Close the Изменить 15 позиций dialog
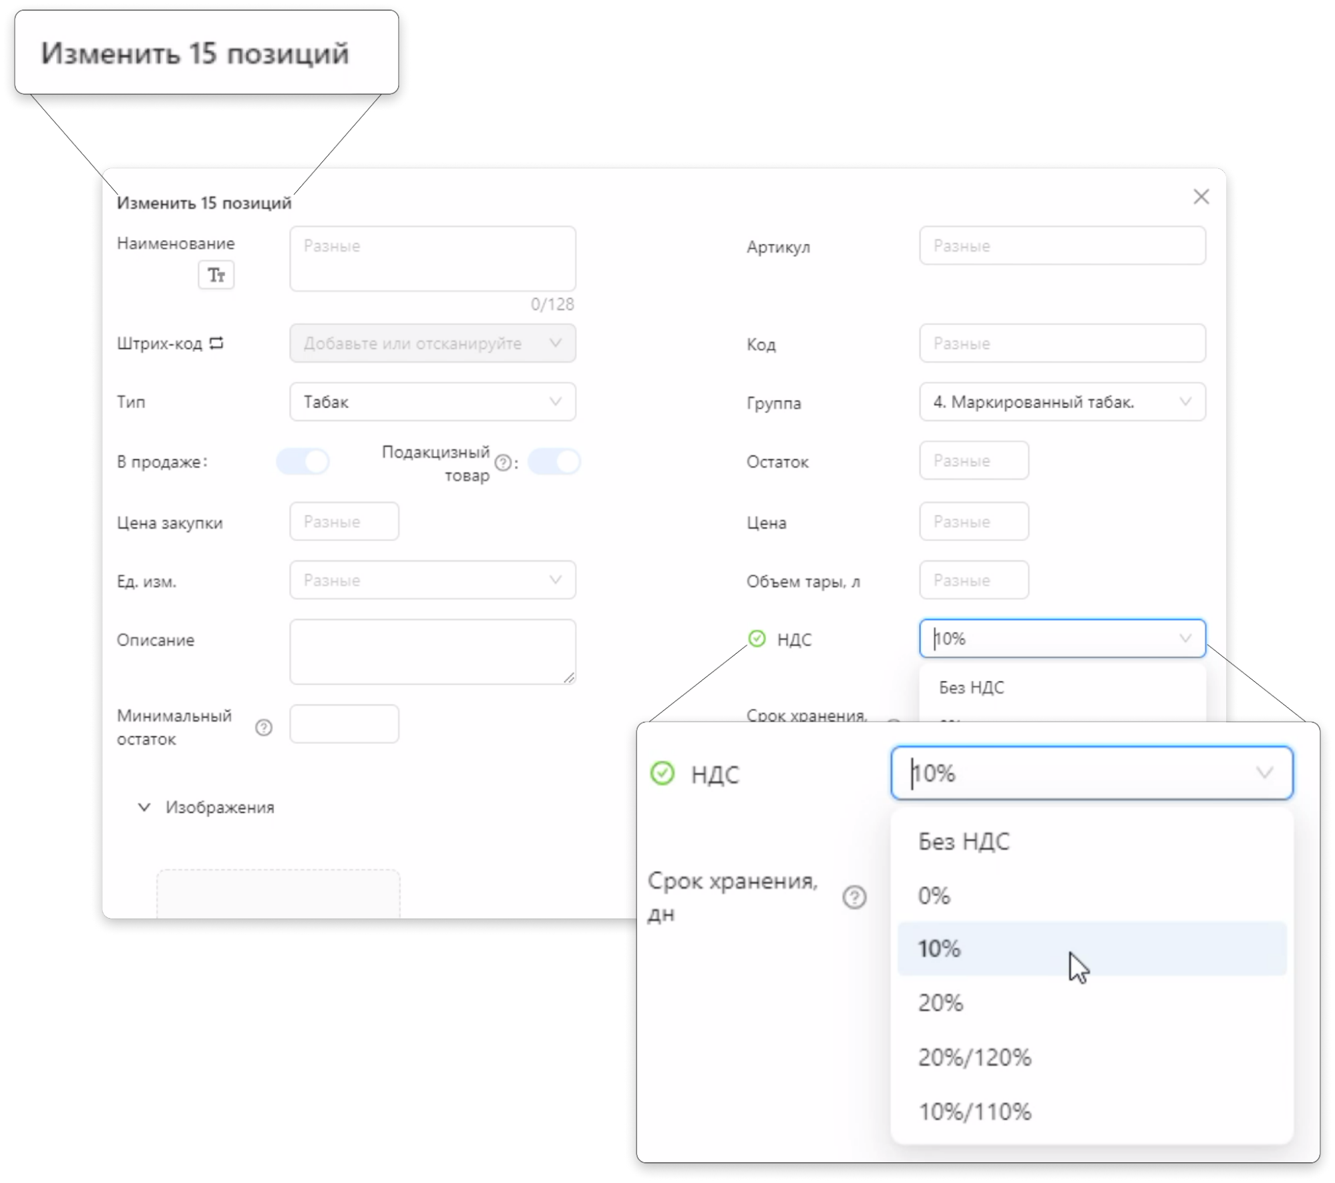 coord(1201,197)
